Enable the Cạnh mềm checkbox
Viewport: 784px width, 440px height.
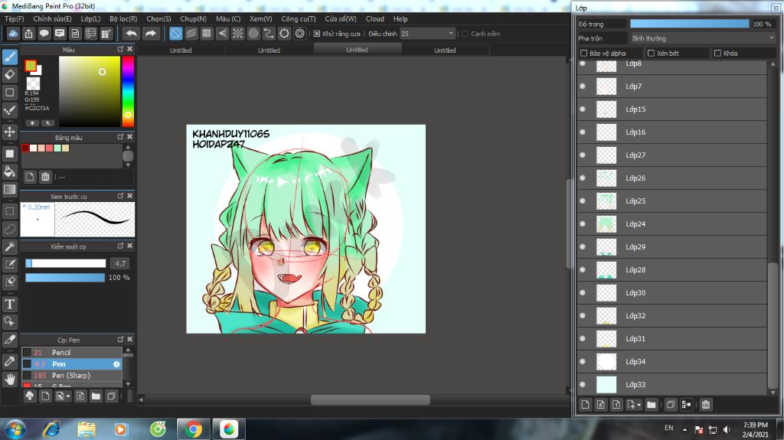click(465, 34)
